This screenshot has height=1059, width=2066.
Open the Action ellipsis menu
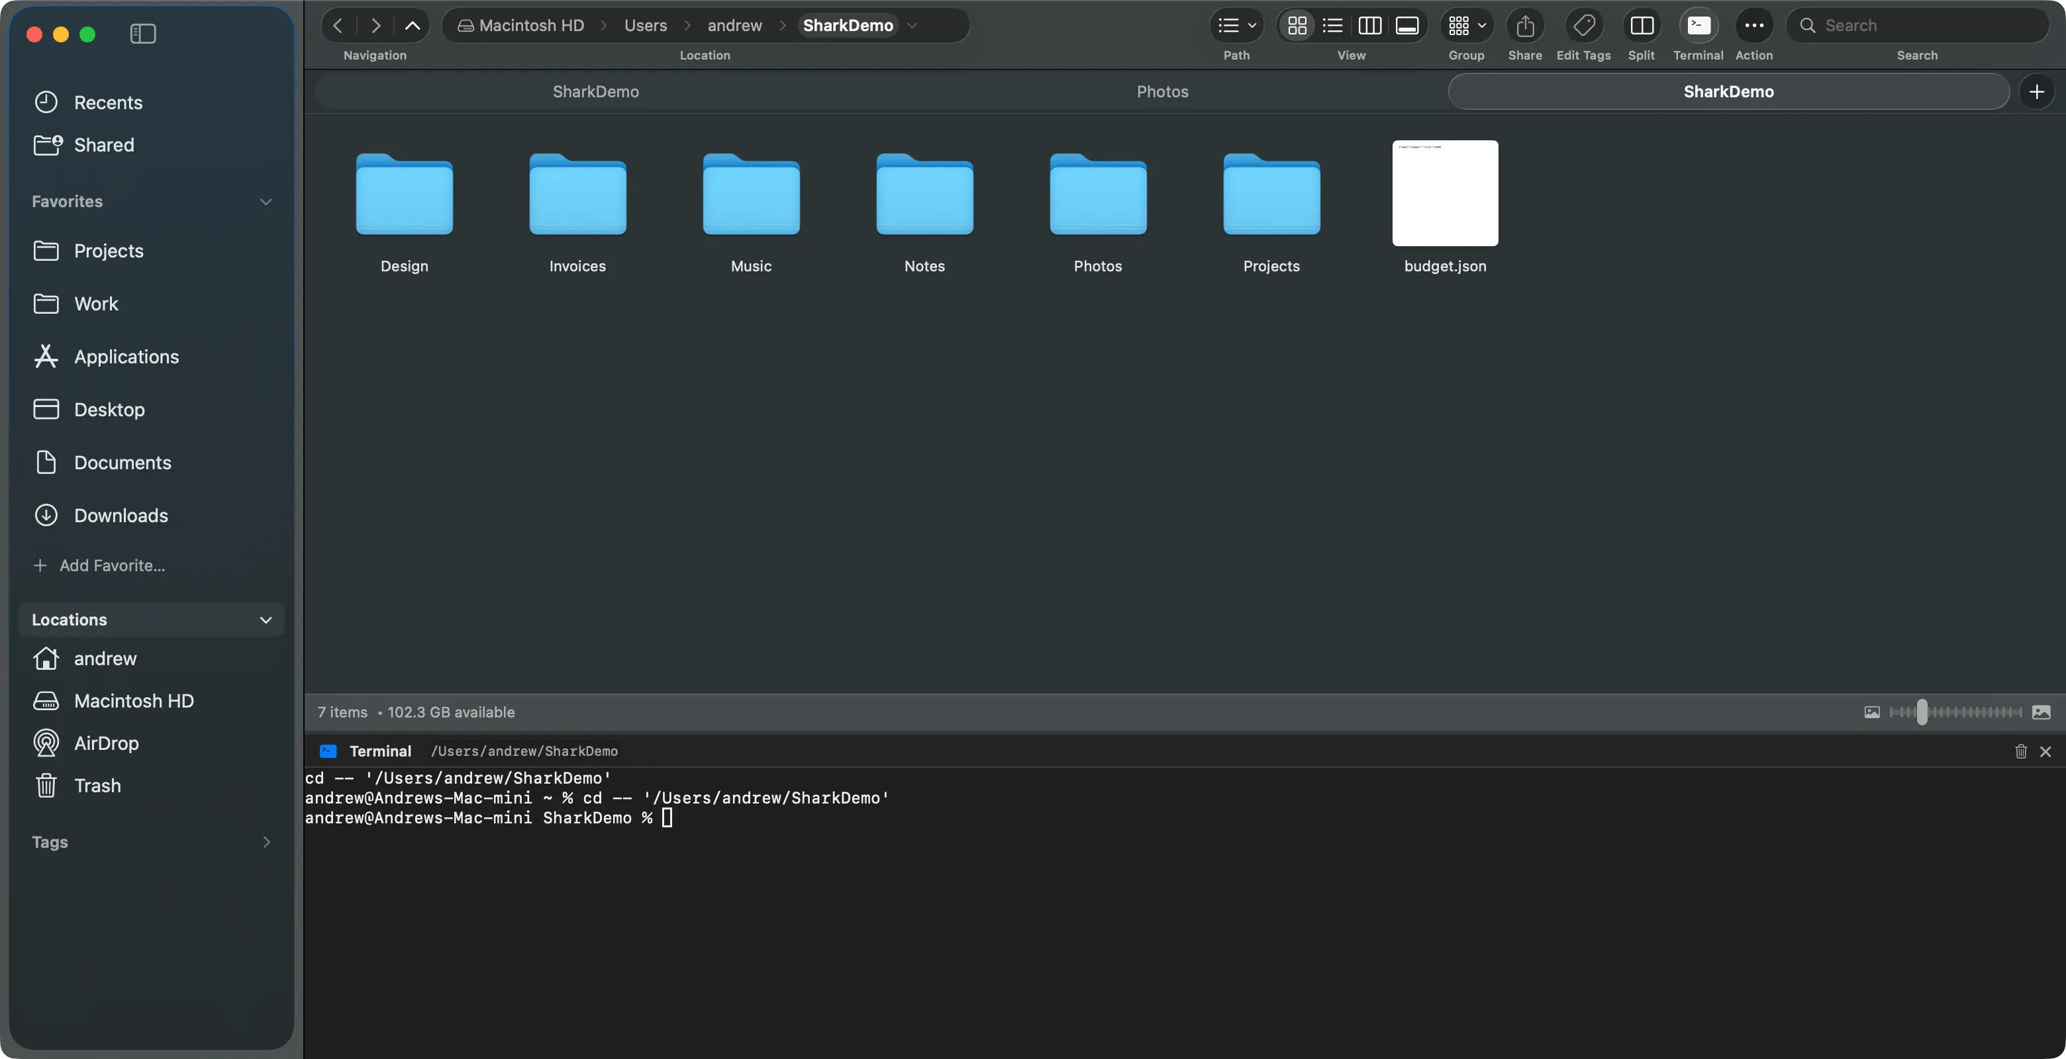coord(1754,26)
